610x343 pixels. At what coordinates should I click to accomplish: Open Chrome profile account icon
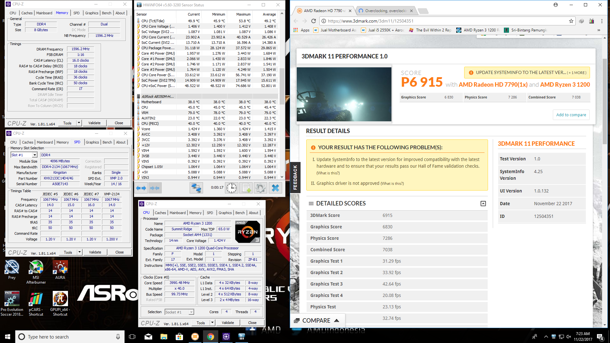[x=556, y=5]
